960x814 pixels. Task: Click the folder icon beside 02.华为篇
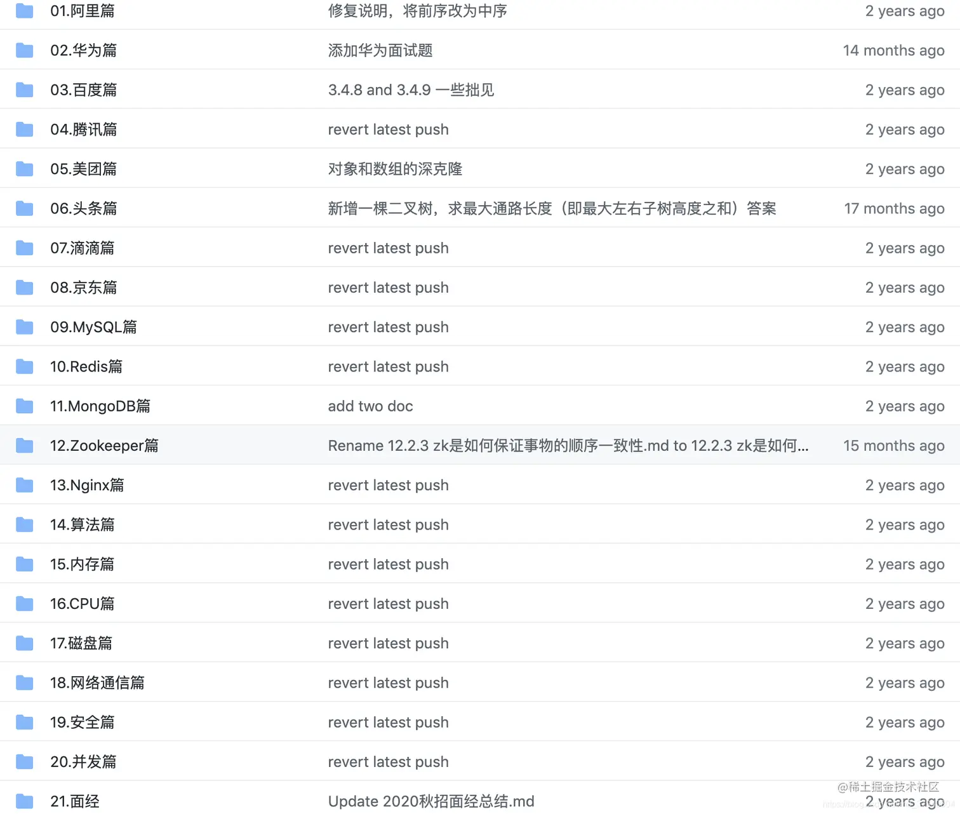[x=24, y=50]
